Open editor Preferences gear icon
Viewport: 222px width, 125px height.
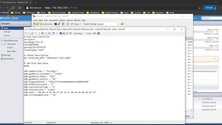pyautogui.click(x=94, y=33)
